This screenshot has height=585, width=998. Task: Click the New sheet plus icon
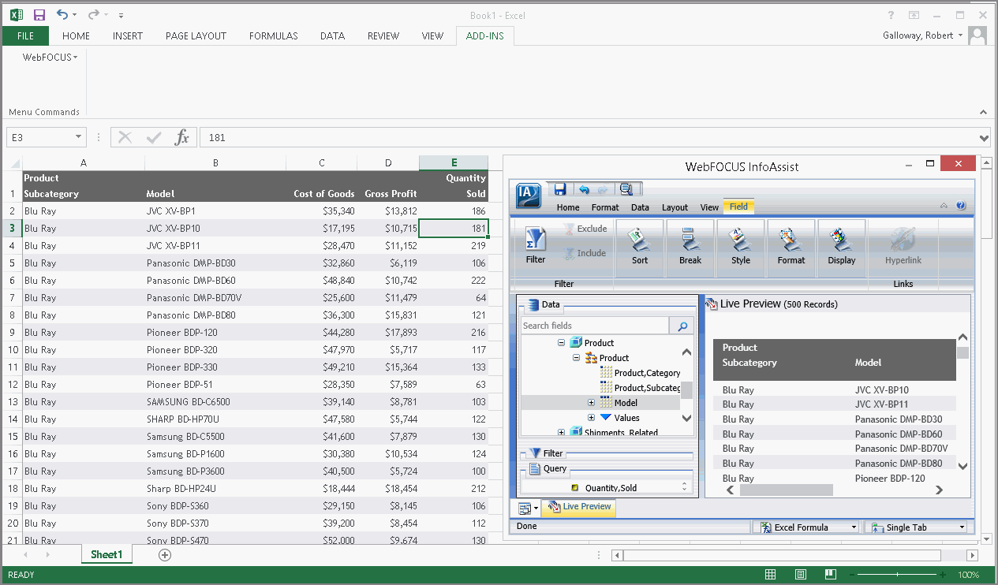click(165, 555)
